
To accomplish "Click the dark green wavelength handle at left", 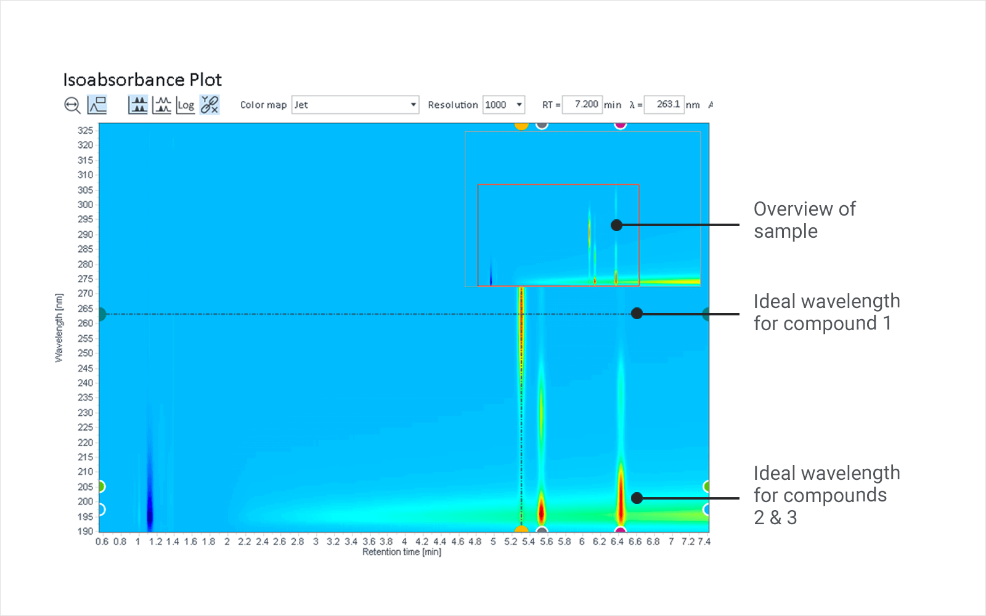I will tap(101, 314).
